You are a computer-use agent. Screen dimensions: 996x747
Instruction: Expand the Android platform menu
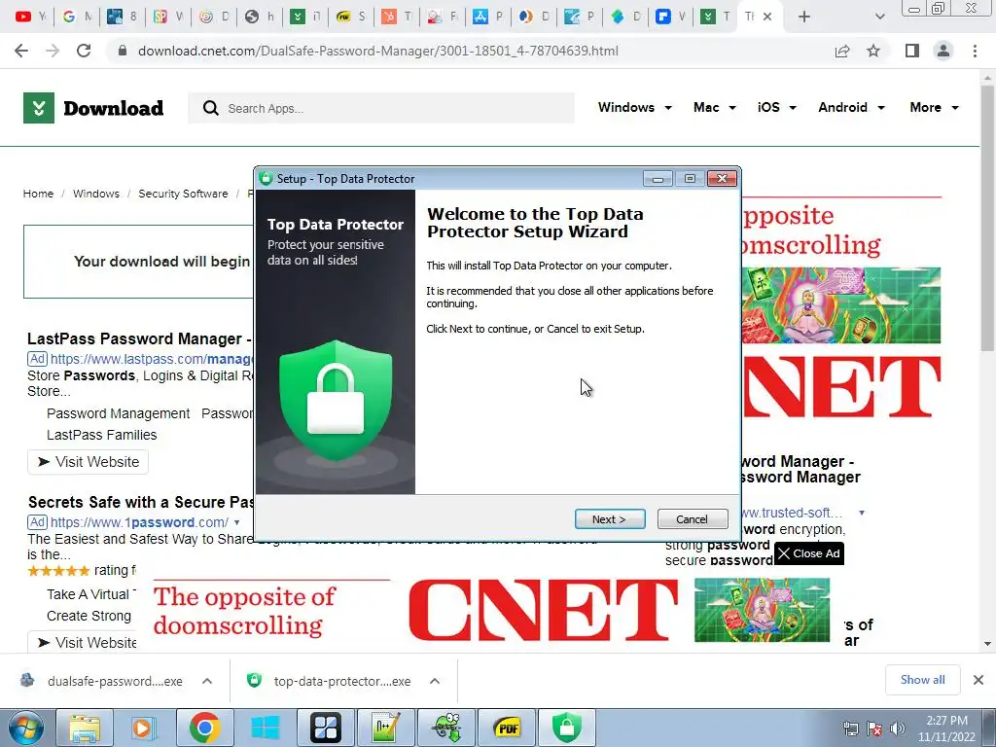click(x=851, y=107)
